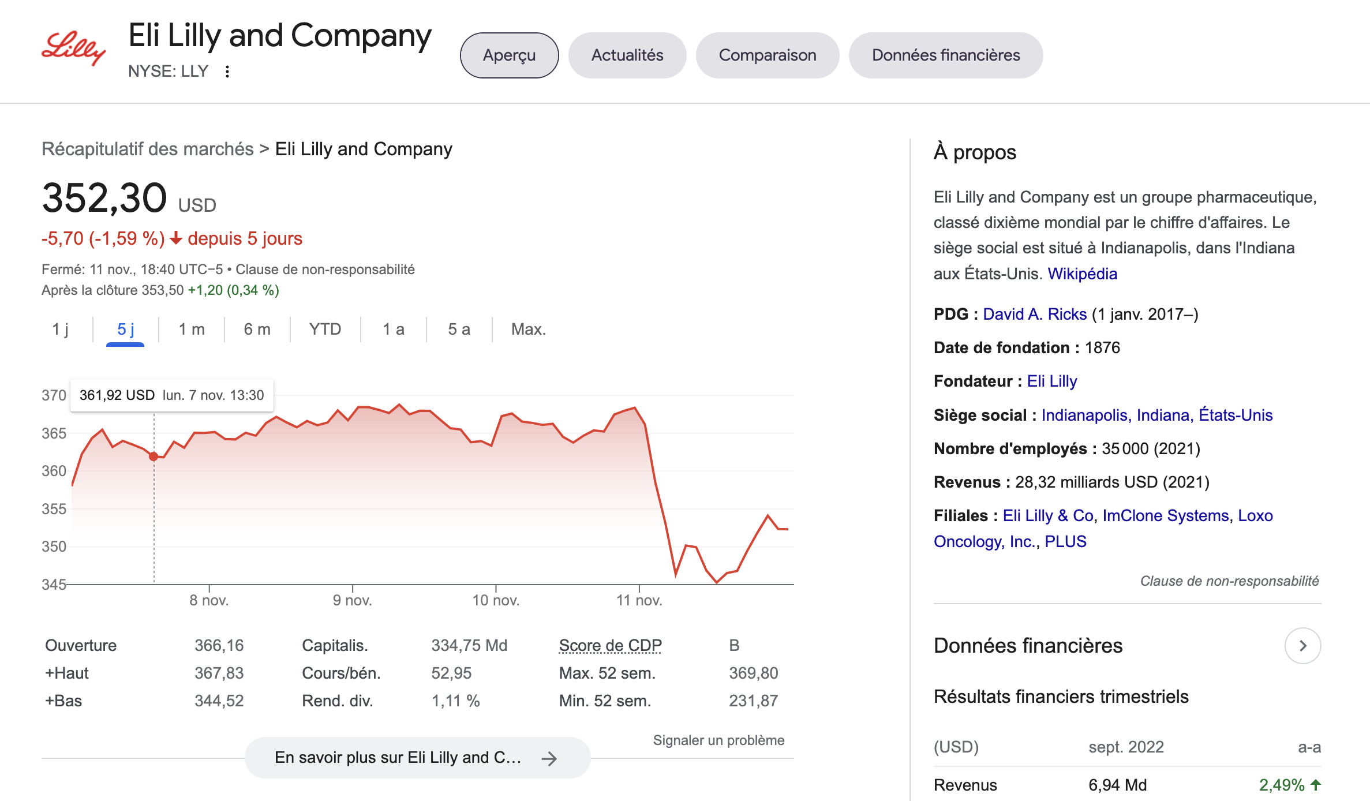The image size is (1370, 801).
Task: Click the Données financières heading
Action: (x=1028, y=646)
